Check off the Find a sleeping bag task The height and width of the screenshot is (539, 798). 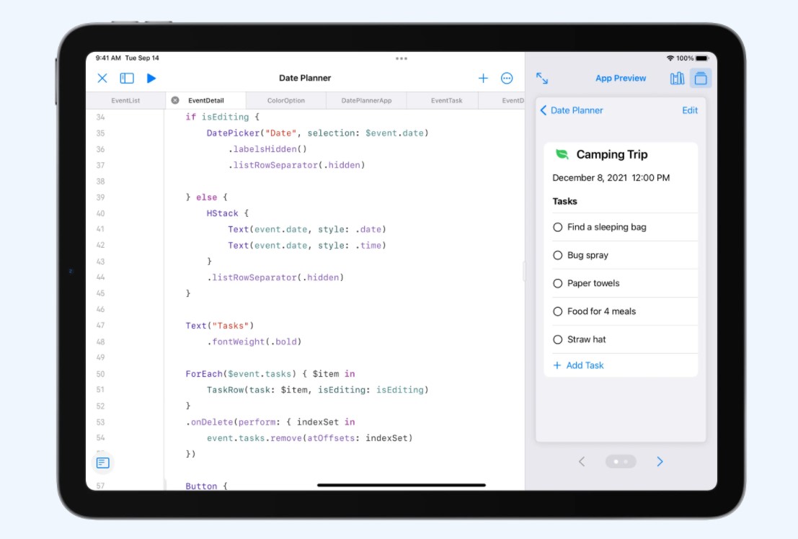coord(557,227)
